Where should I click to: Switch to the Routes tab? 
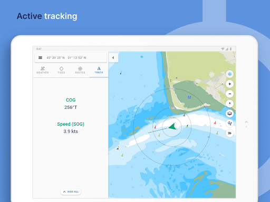tap(80, 70)
